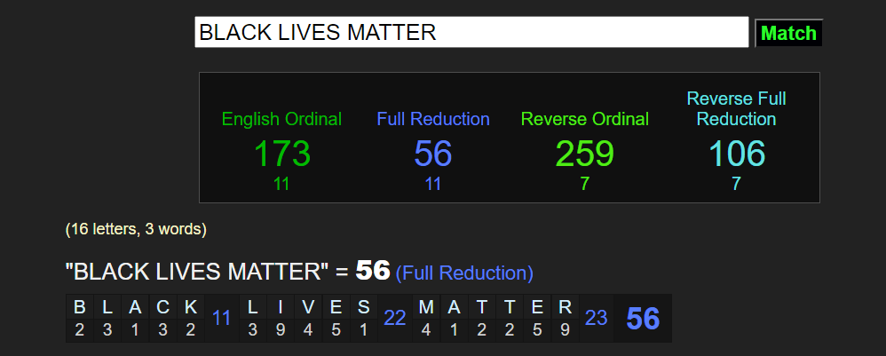
Task: Click the "16 letters, 3 words" count text
Action: pyautogui.click(x=136, y=229)
